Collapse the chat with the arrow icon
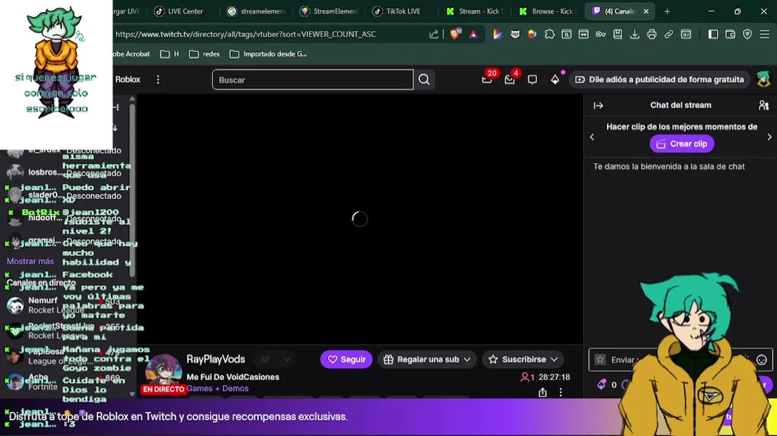Viewport: 777px width, 436px height. [x=598, y=105]
